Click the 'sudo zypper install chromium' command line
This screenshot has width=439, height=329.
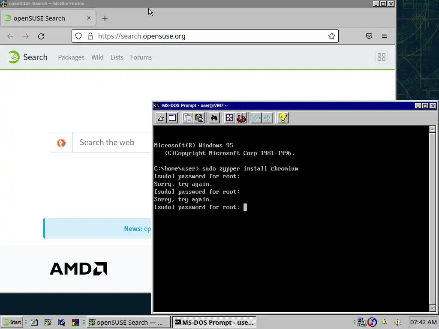pyautogui.click(x=250, y=169)
